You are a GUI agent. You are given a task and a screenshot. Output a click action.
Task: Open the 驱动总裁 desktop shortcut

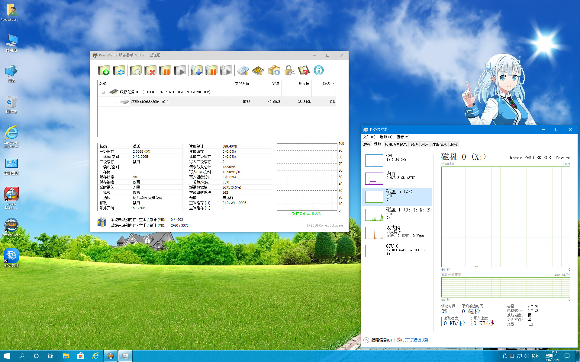point(11,258)
